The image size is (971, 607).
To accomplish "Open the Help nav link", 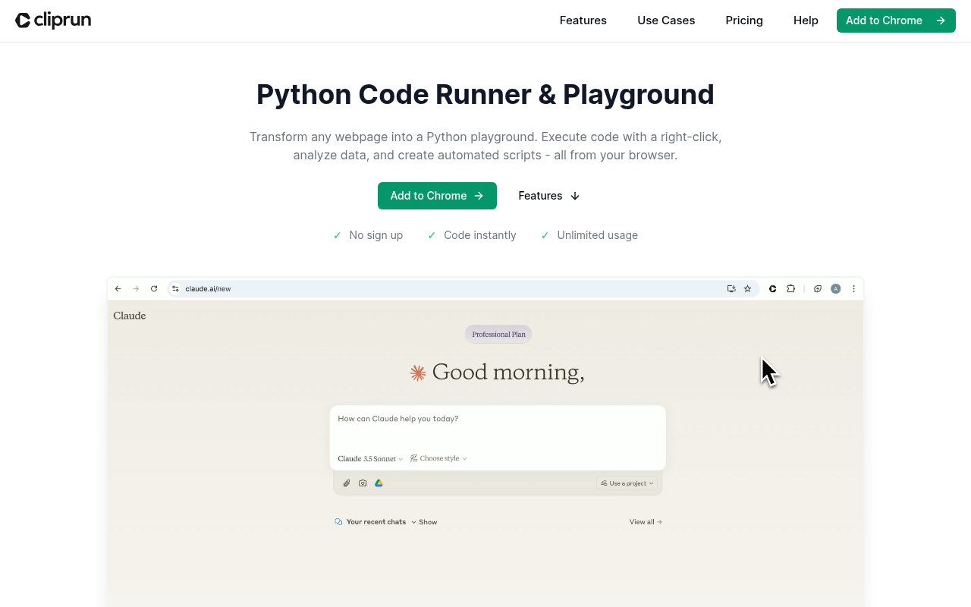I will pyautogui.click(x=806, y=20).
